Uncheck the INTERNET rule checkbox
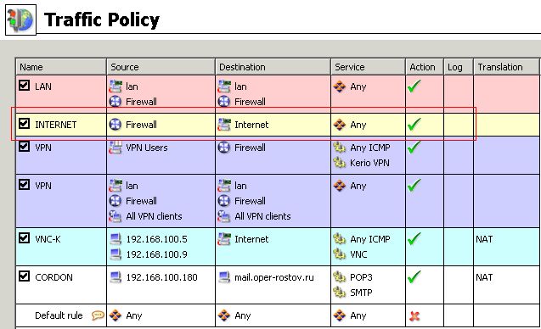541x329 pixels. 24,123
